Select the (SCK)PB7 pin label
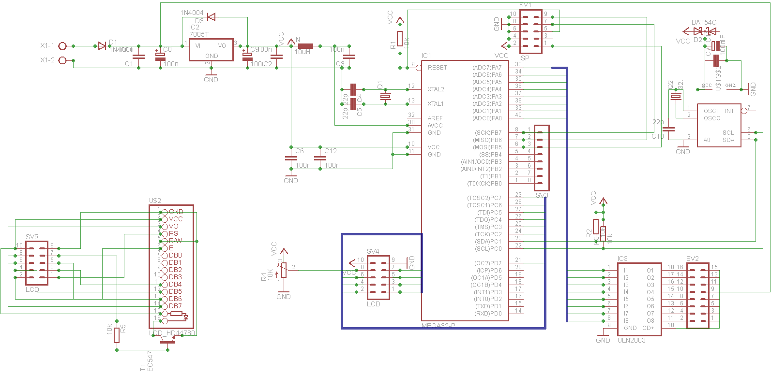Viewport: 771px width, 374px height. (x=488, y=133)
